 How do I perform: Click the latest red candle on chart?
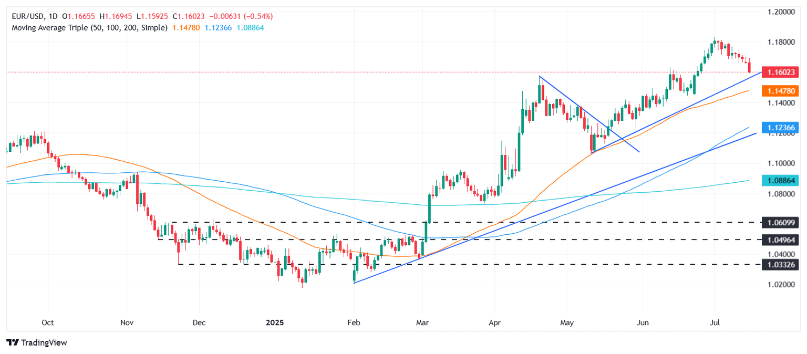[749, 68]
